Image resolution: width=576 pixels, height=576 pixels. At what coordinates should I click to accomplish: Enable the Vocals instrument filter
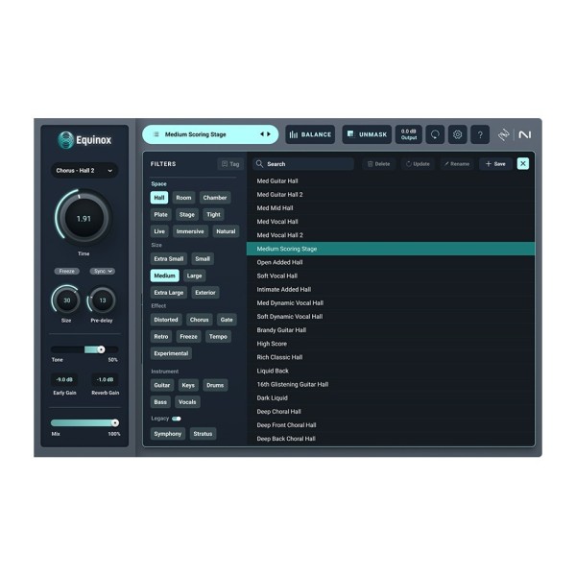(x=187, y=402)
